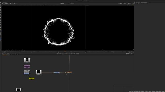This screenshot has height=92, width=165.
Task: Open the viewer B input dropdown
Action: pos(72,3)
